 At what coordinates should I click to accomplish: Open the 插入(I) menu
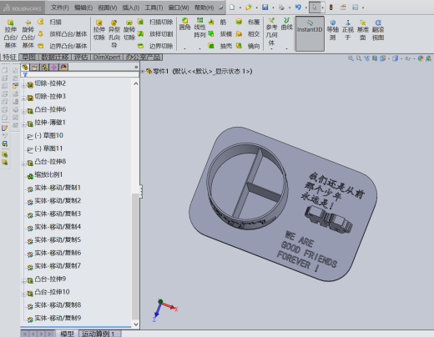click(x=131, y=8)
